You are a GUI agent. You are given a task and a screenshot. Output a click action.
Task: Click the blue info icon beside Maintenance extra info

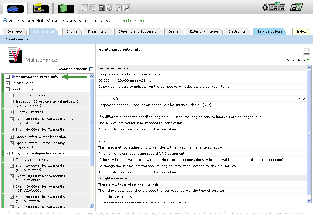(x=13, y=76)
